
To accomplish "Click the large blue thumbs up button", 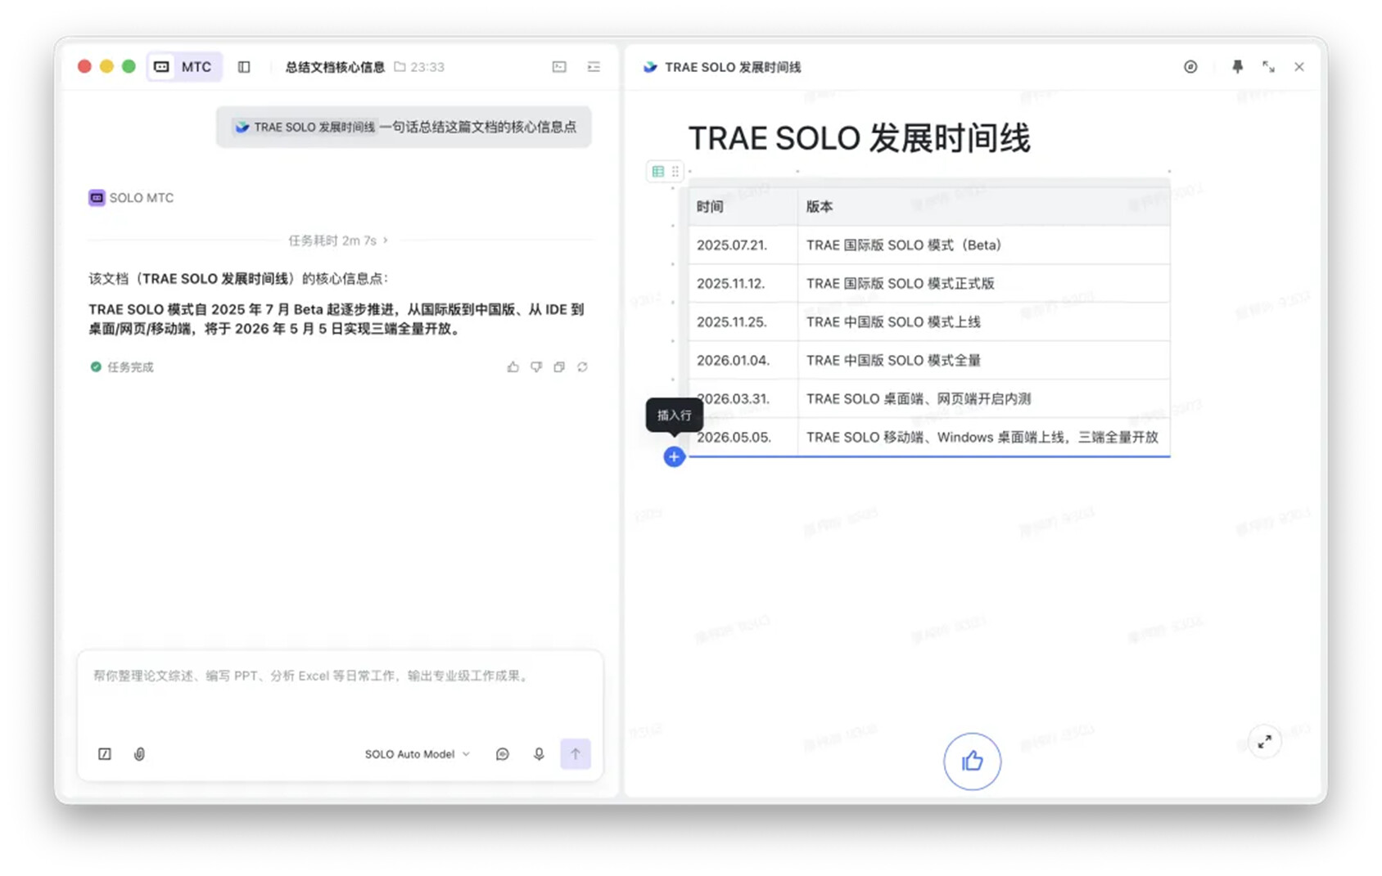I will (x=972, y=761).
